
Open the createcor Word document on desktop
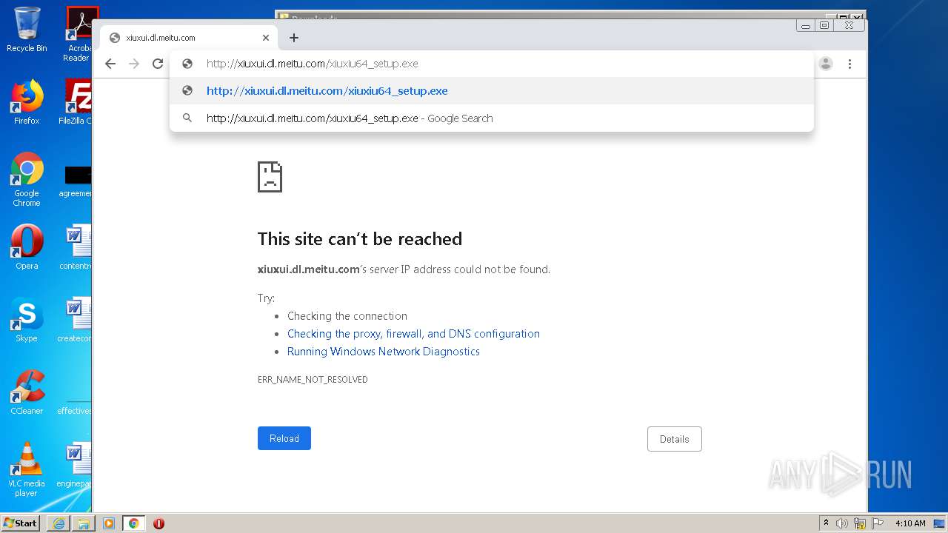pyautogui.click(x=76, y=320)
